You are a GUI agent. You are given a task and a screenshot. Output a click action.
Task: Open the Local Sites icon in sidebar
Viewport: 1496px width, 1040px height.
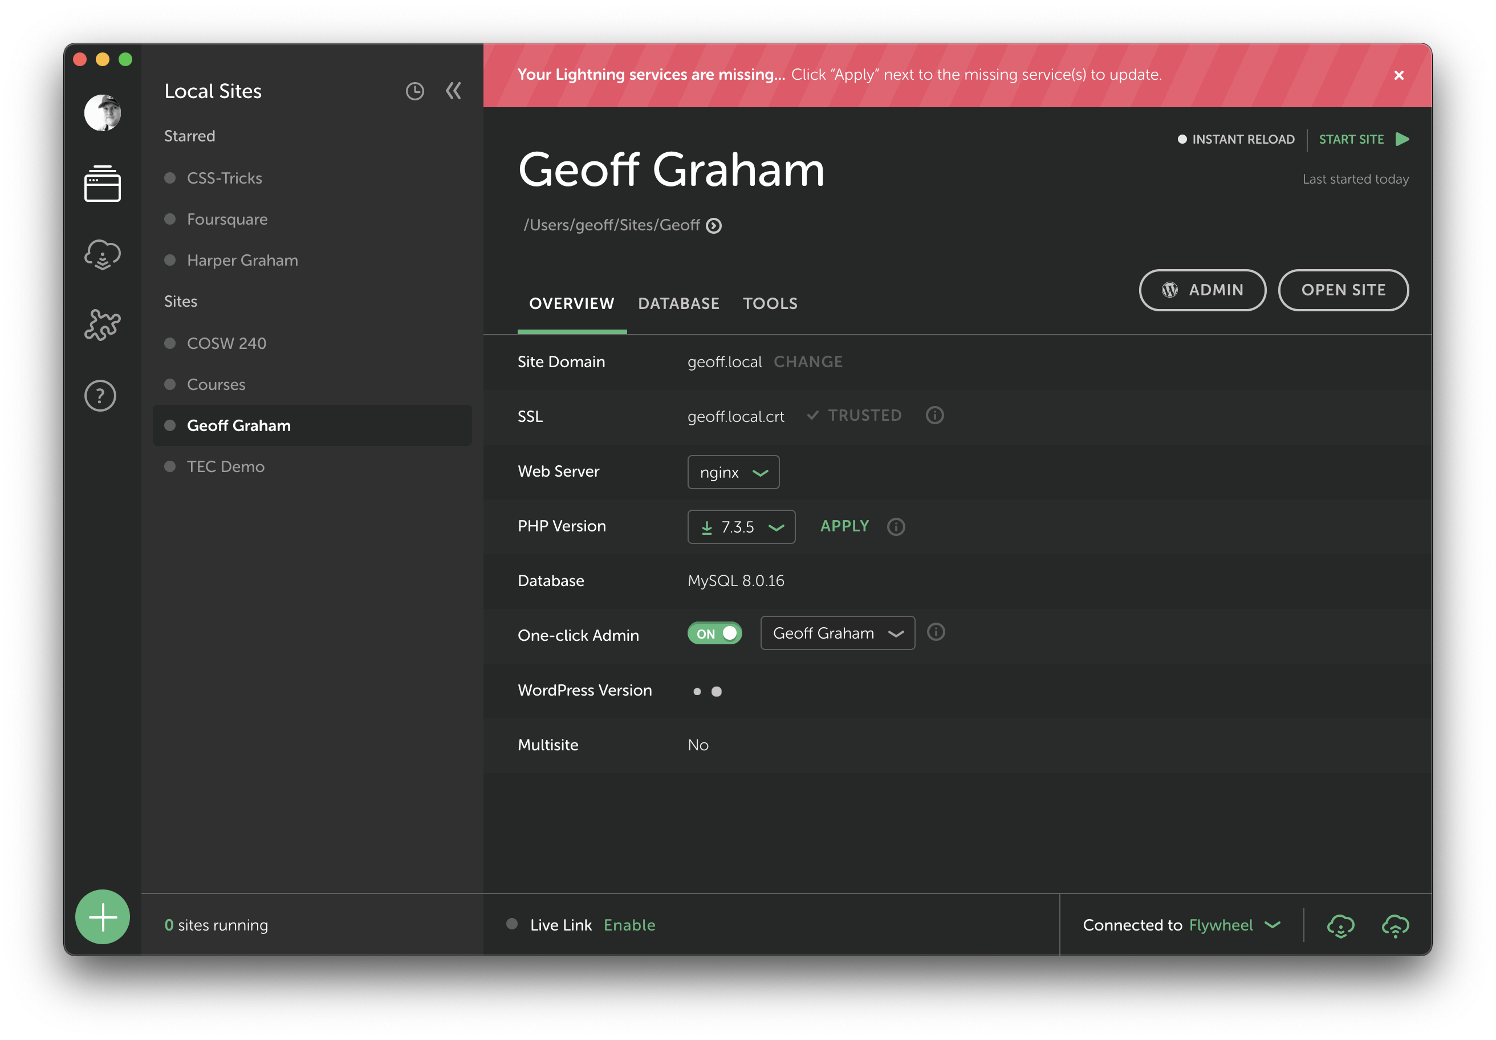[102, 183]
